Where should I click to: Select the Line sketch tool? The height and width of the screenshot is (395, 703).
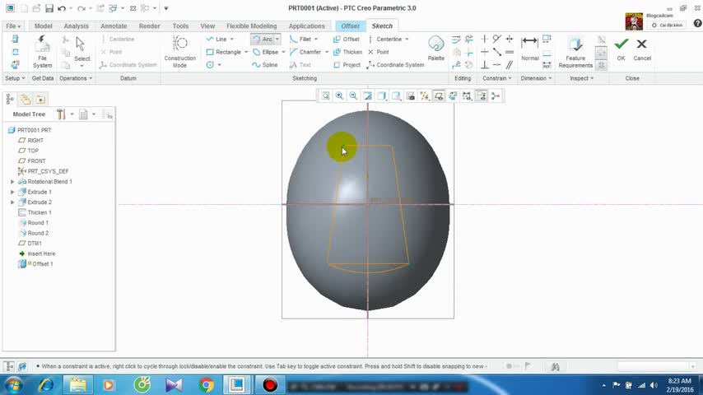[216, 39]
